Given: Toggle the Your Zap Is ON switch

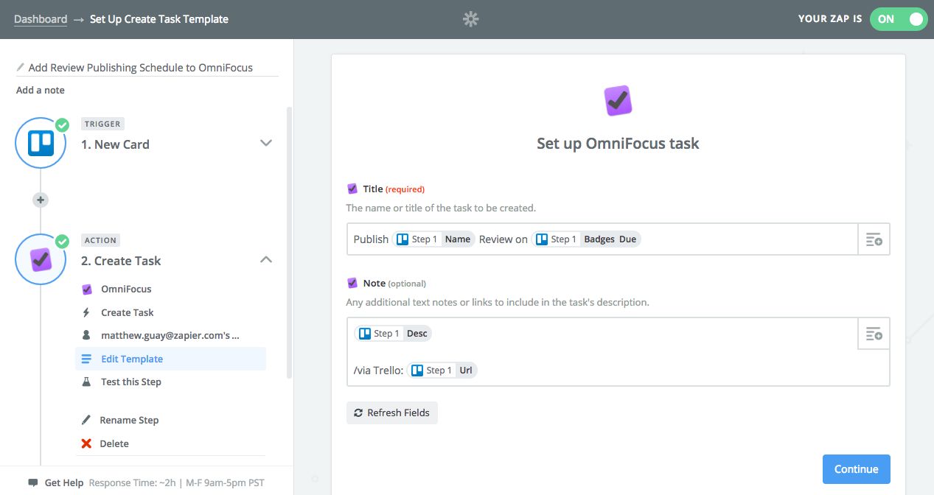Looking at the screenshot, I should (899, 19).
